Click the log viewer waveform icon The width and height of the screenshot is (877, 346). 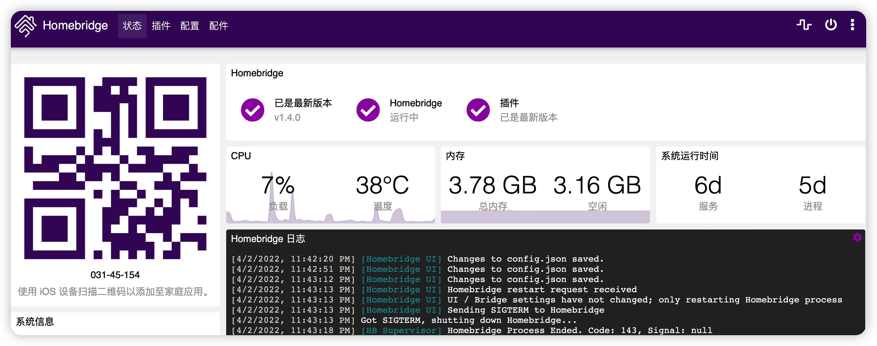pyautogui.click(x=804, y=25)
